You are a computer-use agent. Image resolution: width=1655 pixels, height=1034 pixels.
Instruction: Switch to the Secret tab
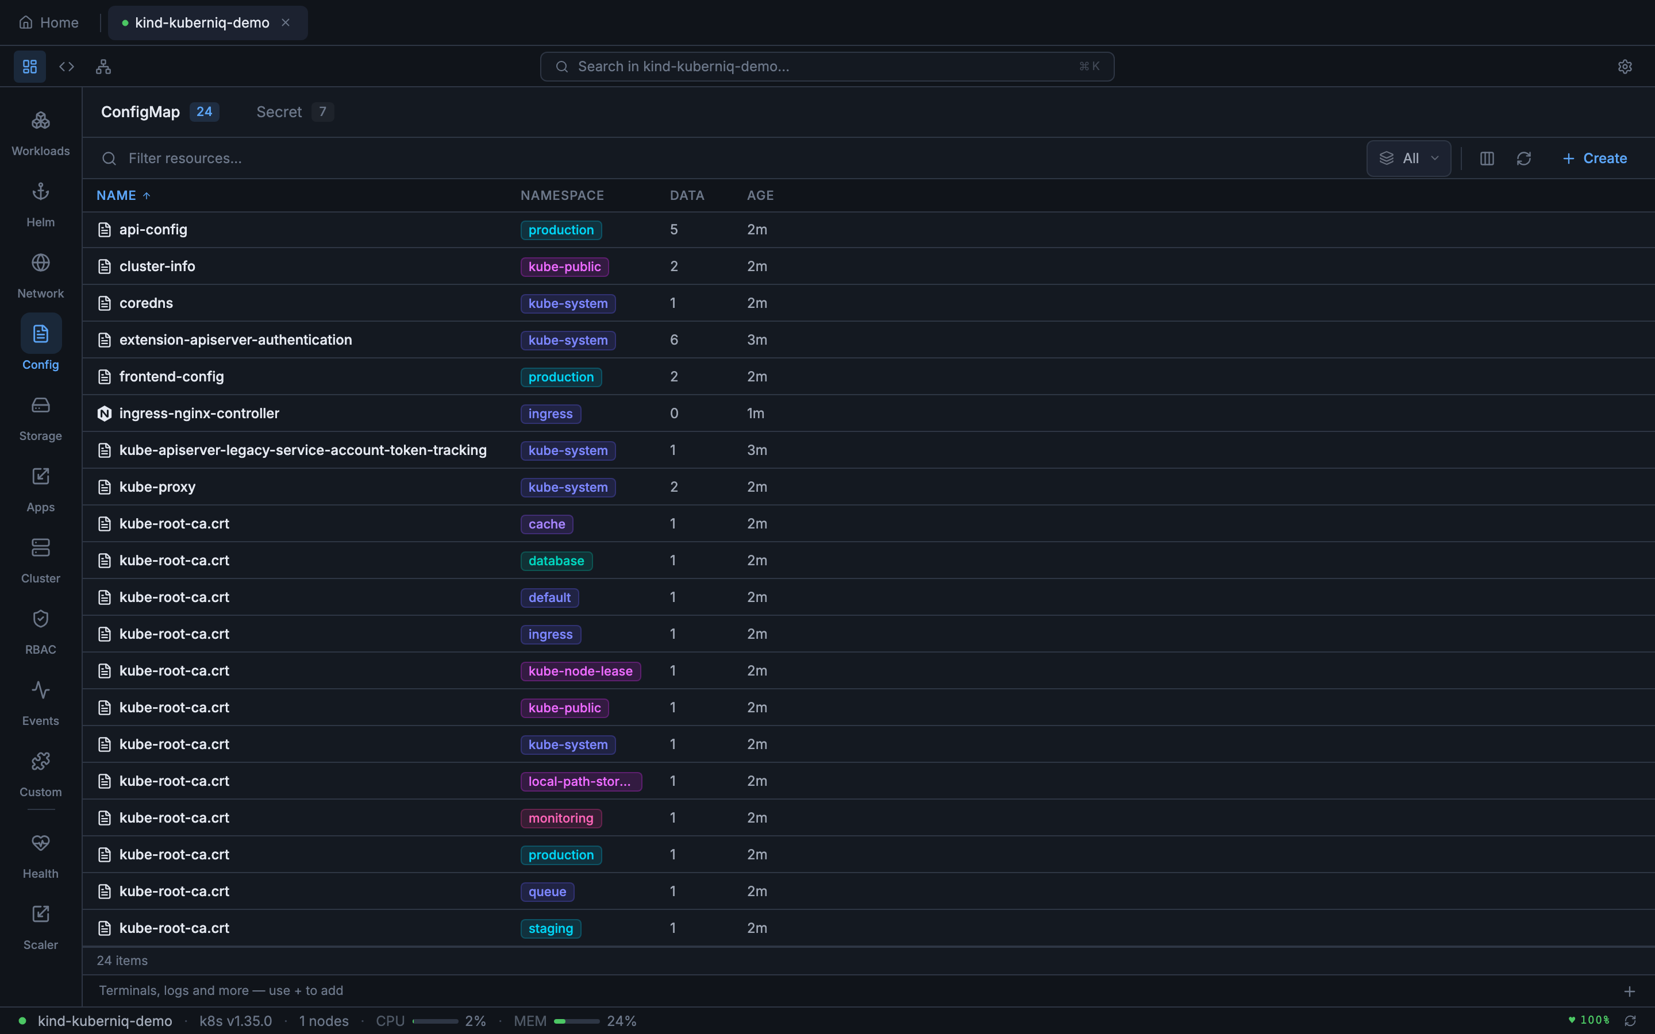tap(280, 111)
